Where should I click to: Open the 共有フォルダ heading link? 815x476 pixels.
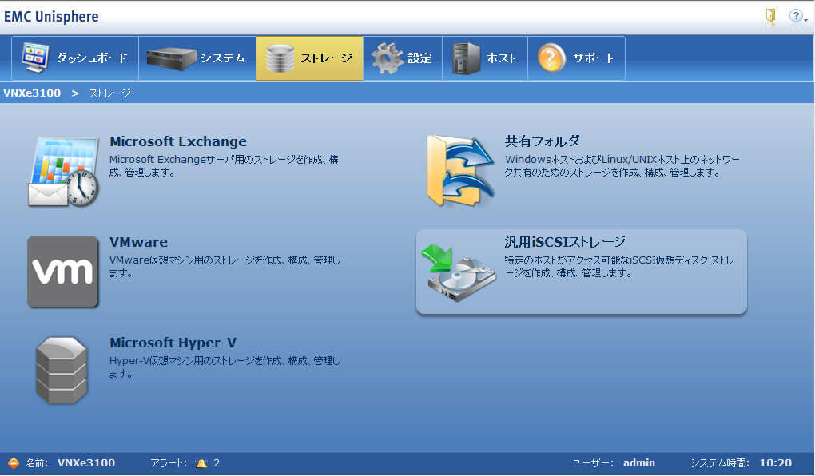(x=542, y=141)
